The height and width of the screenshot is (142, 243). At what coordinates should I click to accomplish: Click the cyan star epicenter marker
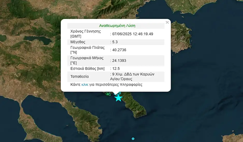click(x=118, y=98)
